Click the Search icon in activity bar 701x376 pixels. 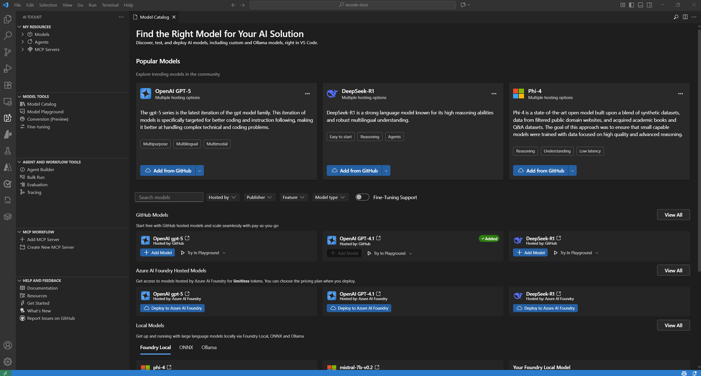pos(8,36)
